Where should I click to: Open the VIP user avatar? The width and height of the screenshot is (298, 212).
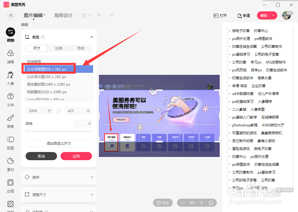[287, 15]
